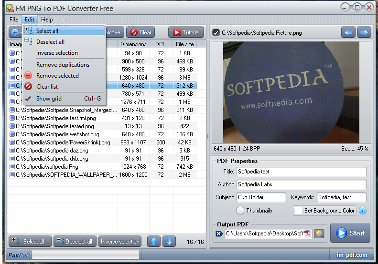
Task: Open the File menu
Action: click(x=14, y=20)
